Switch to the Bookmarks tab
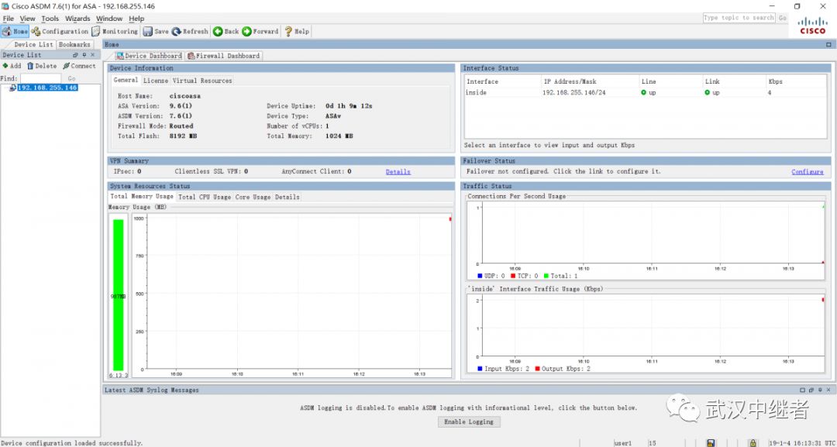Viewport: 837px width, 447px height. (74, 45)
